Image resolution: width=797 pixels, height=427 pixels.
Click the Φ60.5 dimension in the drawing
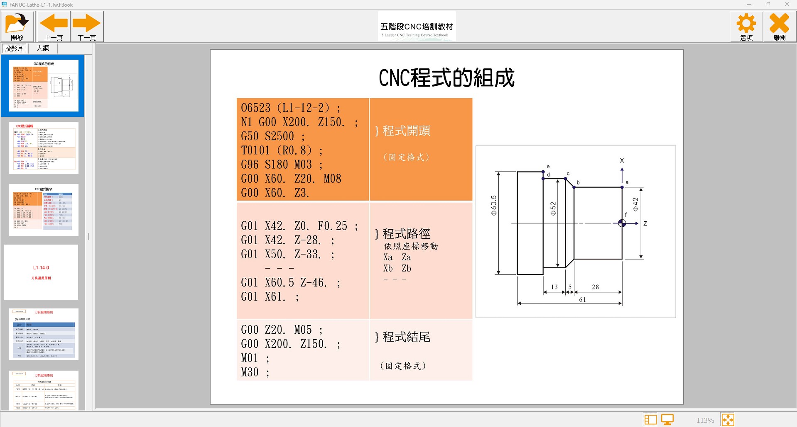tap(493, 206)
